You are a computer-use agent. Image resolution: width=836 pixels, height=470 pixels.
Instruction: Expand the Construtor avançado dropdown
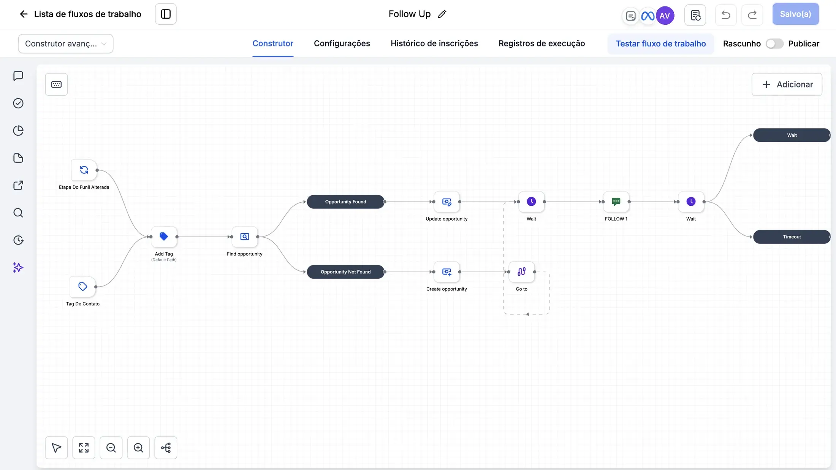pyautogui.click(x=66, y=44)
